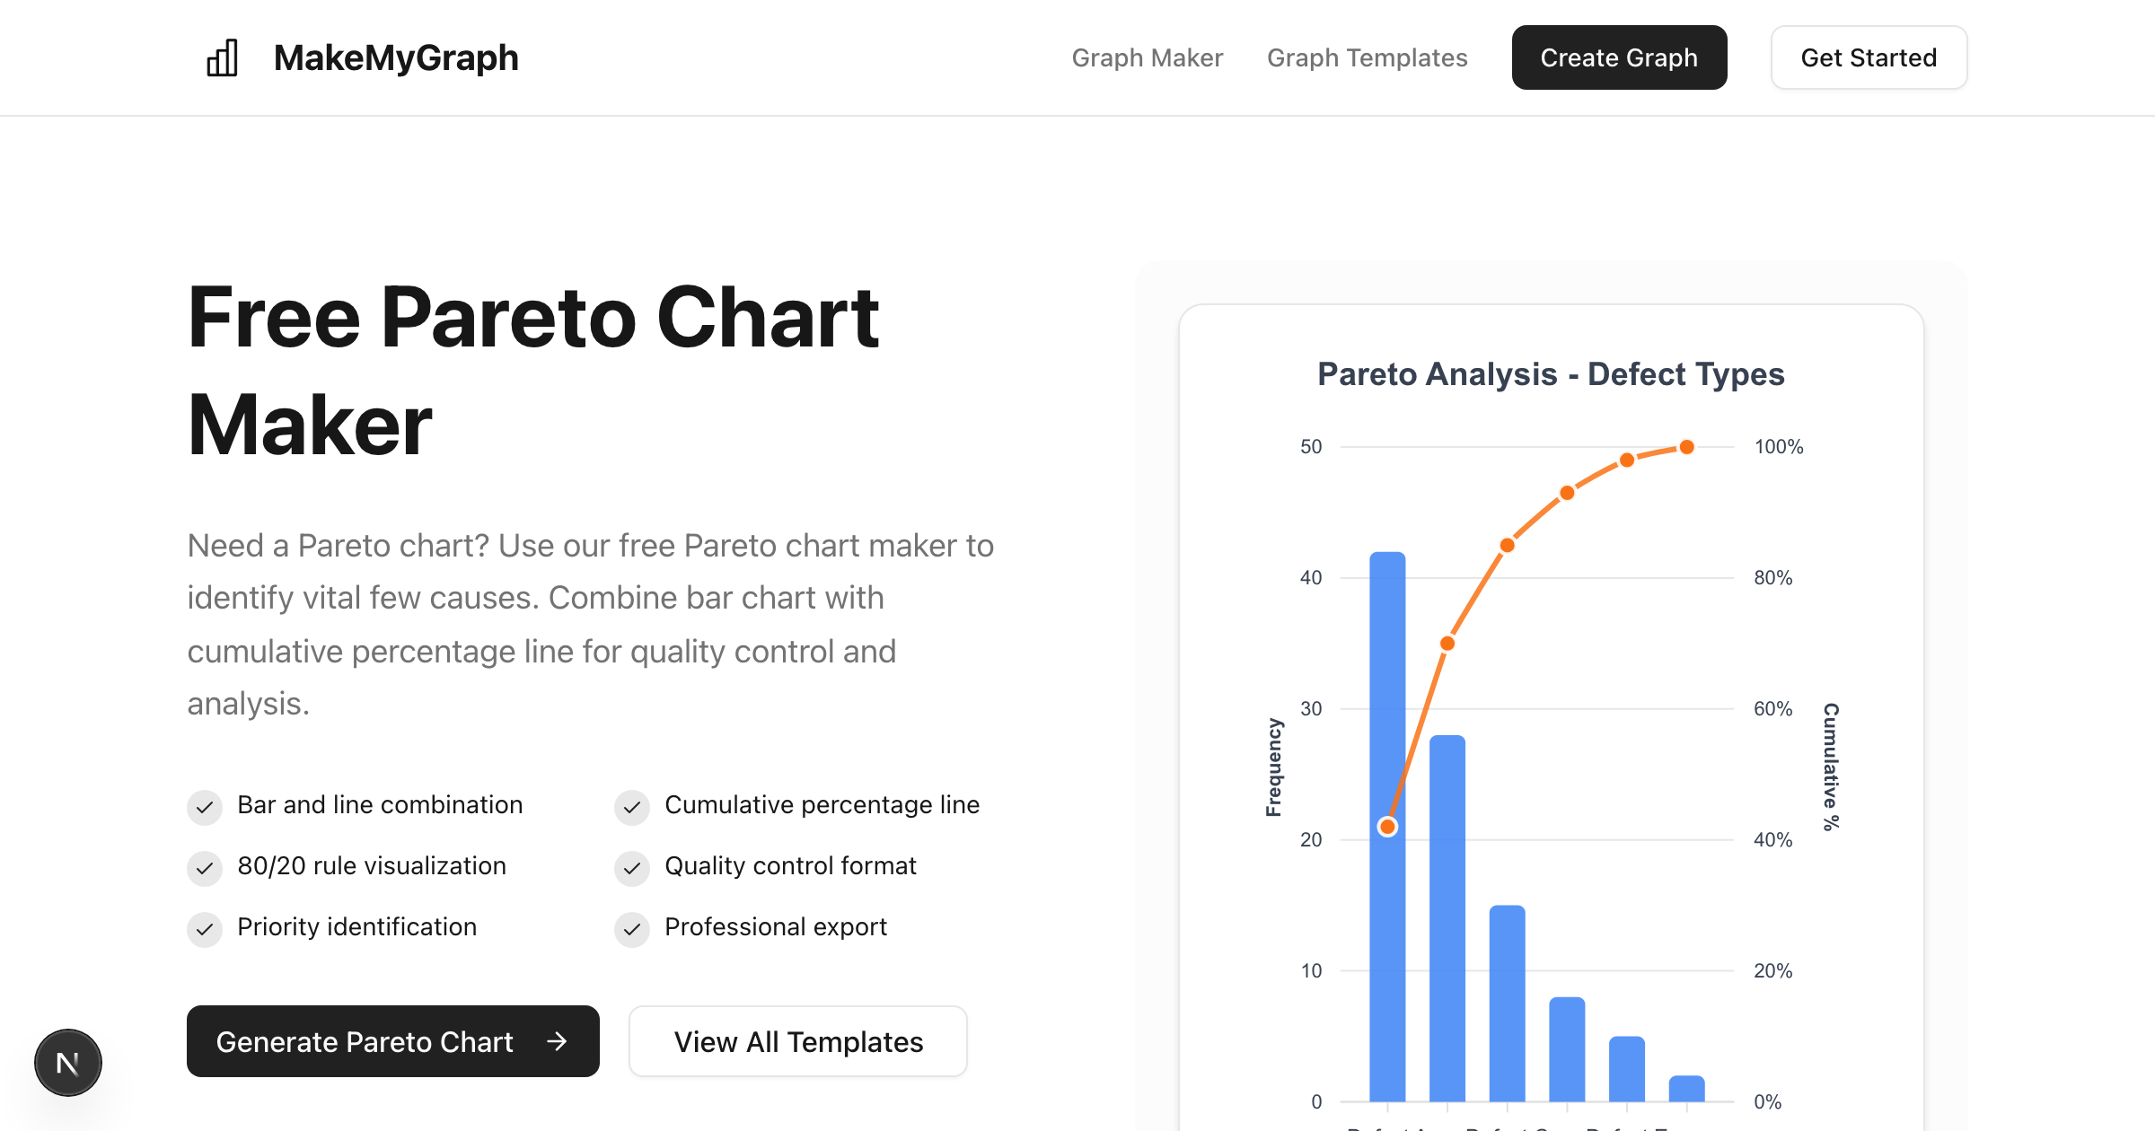The height and width of the screenshot is (1131, 2155).
Task: Click the View All Templates button
Action: click(x=797, y=1041)
